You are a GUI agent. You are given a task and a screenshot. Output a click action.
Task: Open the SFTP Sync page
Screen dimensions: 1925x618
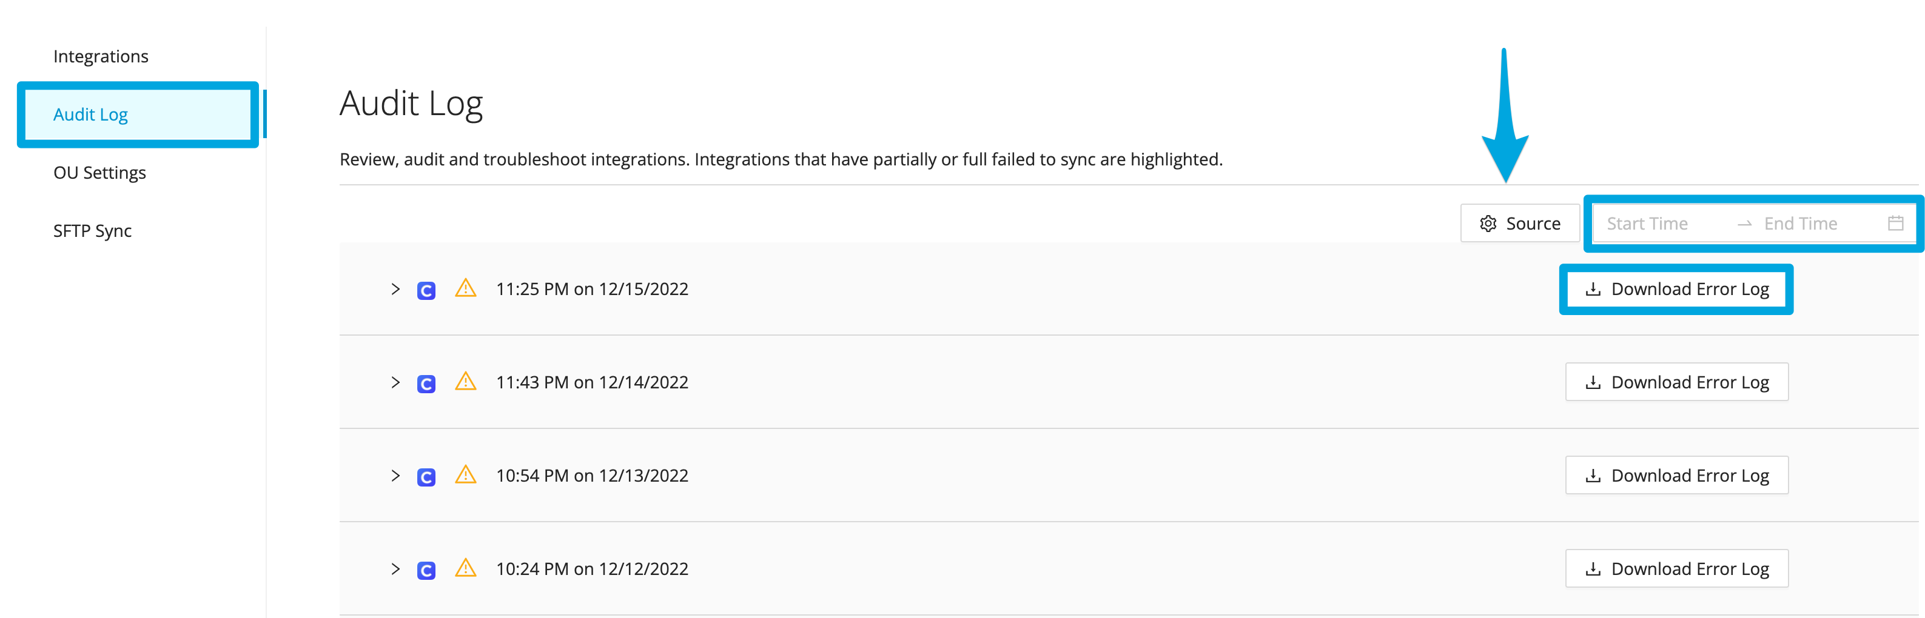(x=93, y=230)
